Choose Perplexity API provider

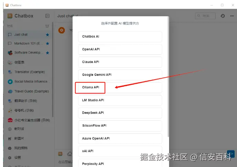click(120, 163)
